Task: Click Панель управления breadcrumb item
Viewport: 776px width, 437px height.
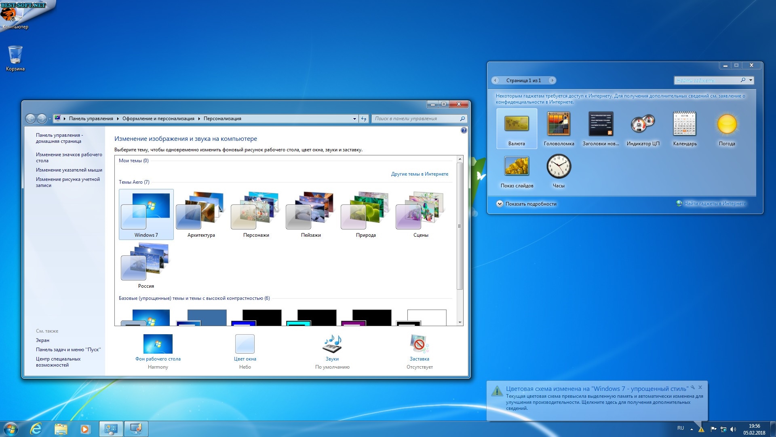Action: click(91, 119)
